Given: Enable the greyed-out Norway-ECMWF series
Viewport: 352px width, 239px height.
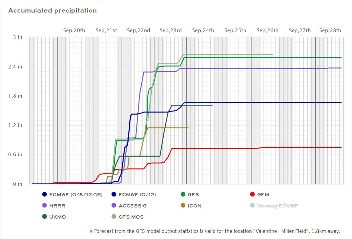Looking at the screenshot, I should point(277,206).
